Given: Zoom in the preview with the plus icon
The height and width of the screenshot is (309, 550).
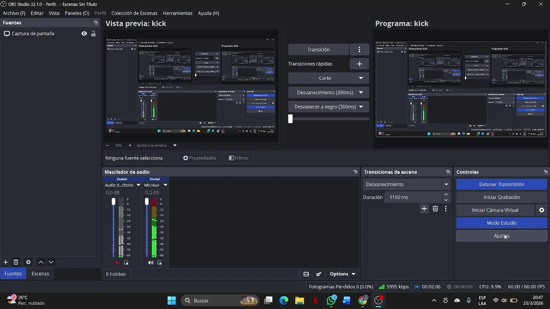Looking at the screenshot, I should coord(130,145).
